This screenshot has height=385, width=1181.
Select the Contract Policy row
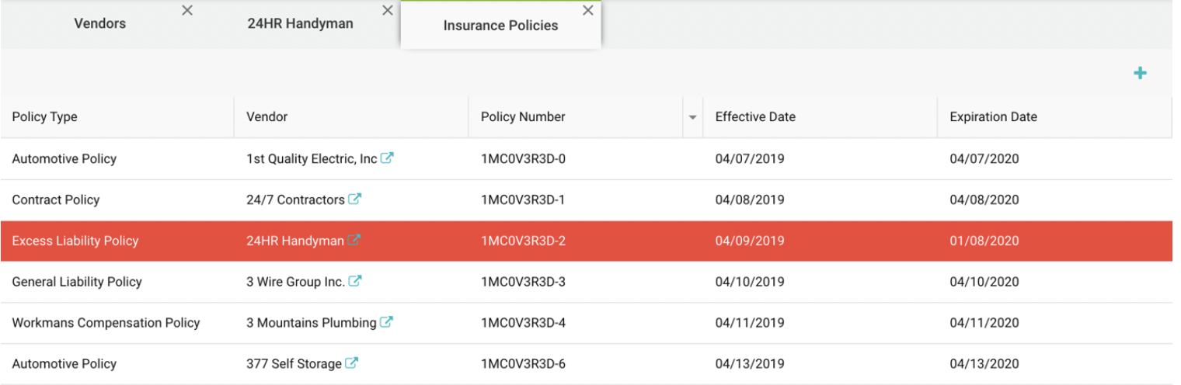(586, 200)
